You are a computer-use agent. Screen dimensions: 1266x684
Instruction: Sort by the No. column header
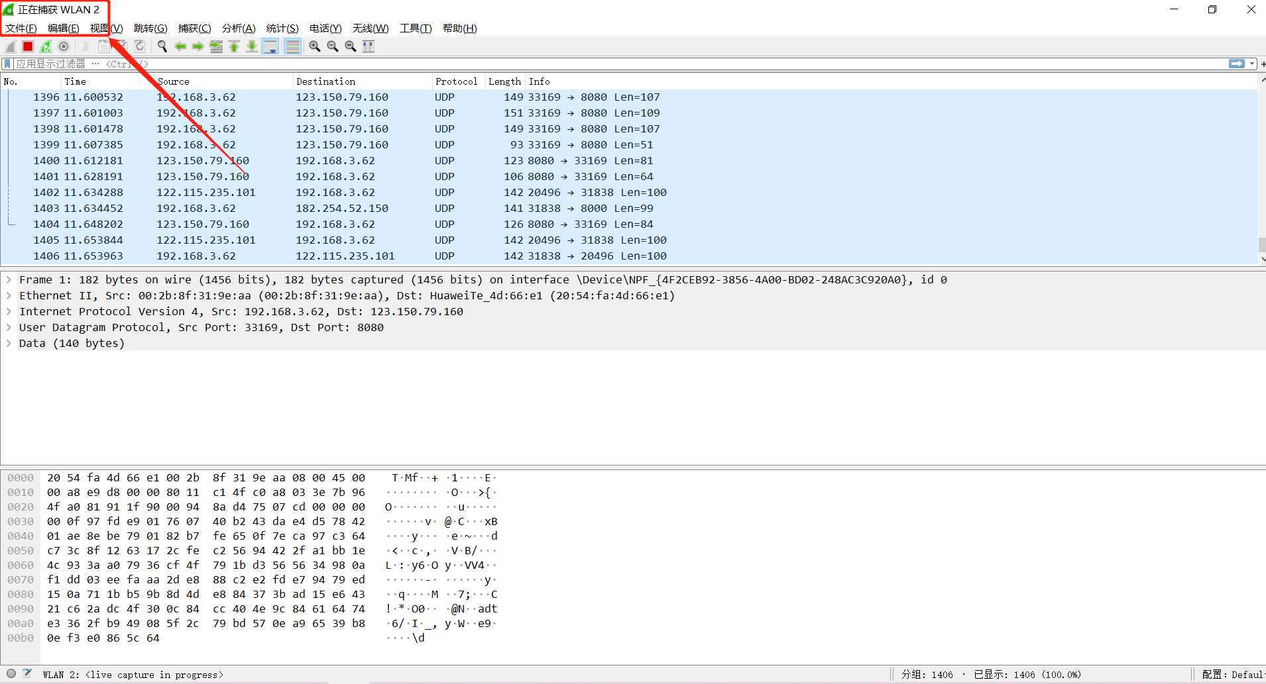click(x=30, y=81)
